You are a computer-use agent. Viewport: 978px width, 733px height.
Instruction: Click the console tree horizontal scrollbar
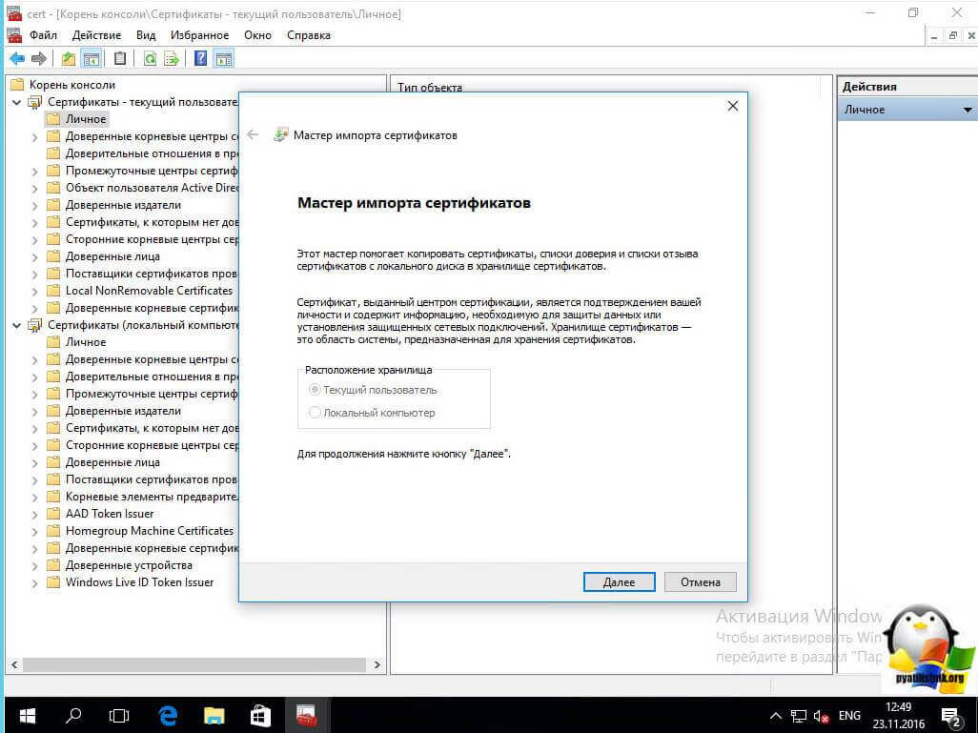pyautogui.click(x=191, y=664)
